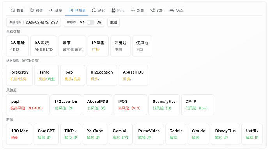Viewport: 269px width, 150px height.
Task: Click the 注册地 中国 card
Action: [120, 46]
